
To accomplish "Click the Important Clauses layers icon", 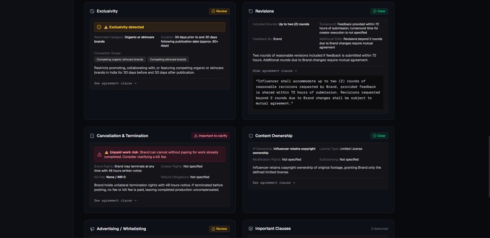I will coord(251,229).
